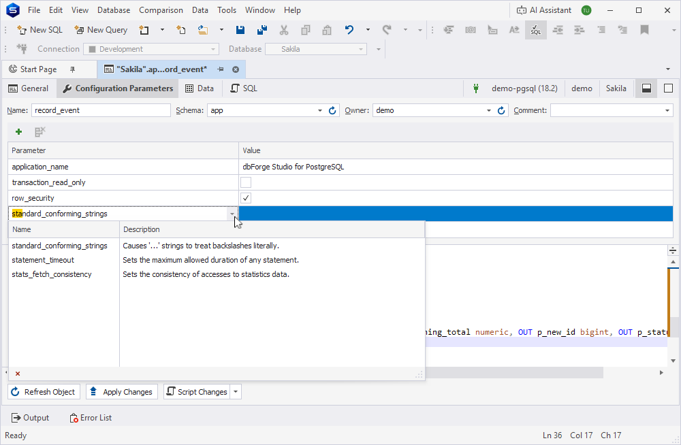Open the document tabs list arrow
The image size is (681, 445).
[668, 69]
